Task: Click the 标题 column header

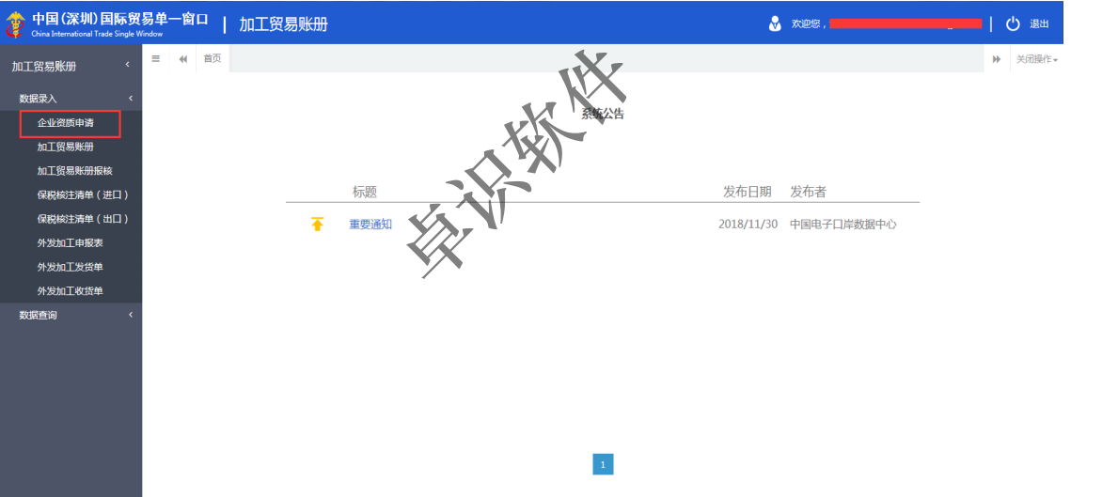Action: [x=364, y=192]
